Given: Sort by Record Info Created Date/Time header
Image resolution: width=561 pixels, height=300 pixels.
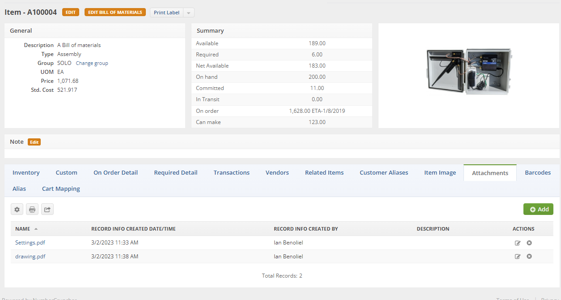Looking at the screenshot, I should pyautogui.click(x=133, y=229).
